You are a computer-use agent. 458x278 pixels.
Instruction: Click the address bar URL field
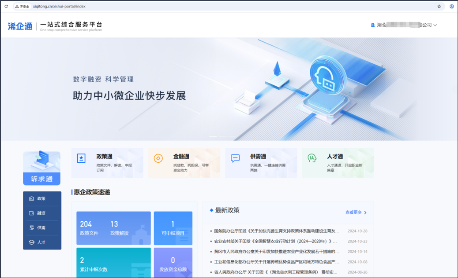(x=228, y=6)
